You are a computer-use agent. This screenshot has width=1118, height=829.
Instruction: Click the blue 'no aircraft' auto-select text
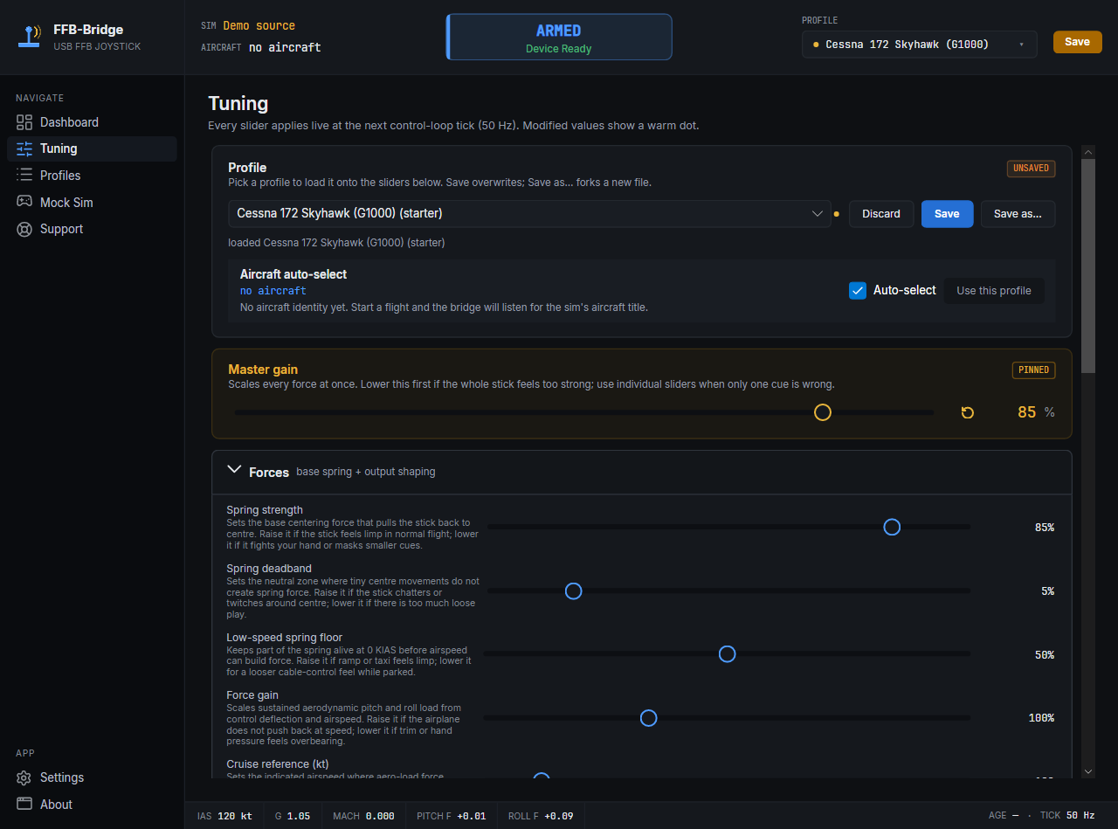click(x=273, y=291)
